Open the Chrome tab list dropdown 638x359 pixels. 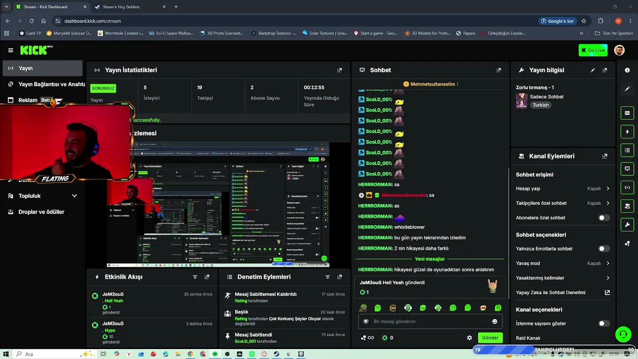(x=6, y=6)
